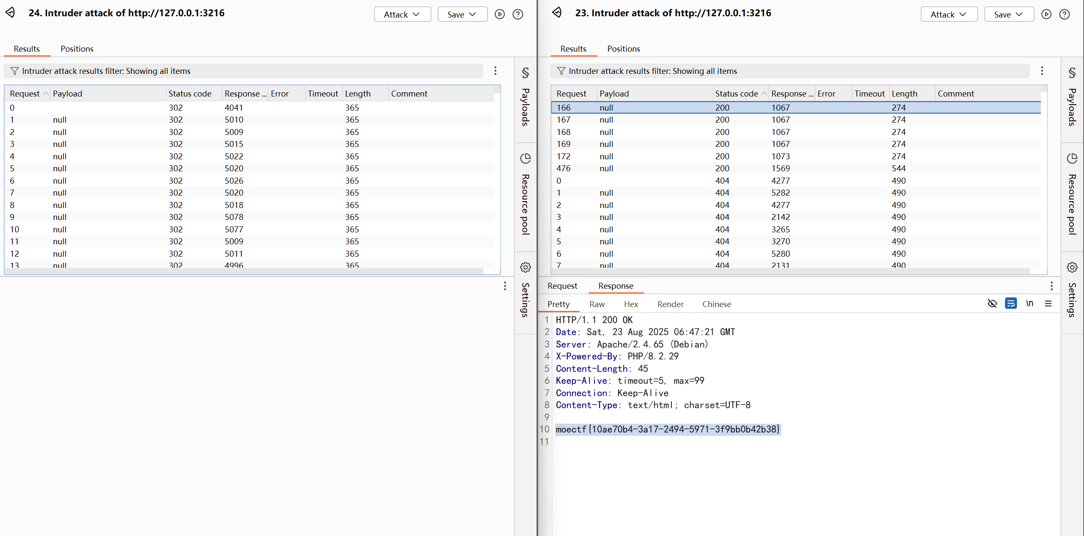Click the Render view button
Image resolution: width=1084 pixels, height=536 pixels.
tap(670, 304)
